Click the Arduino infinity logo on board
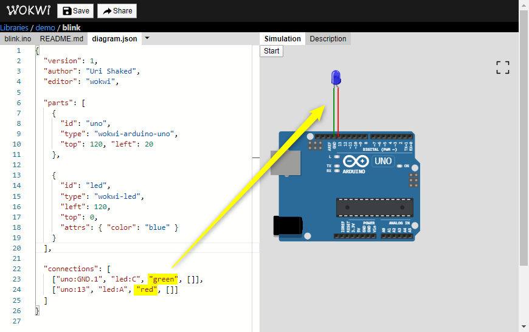This screenshot has width=529, height=332. coord(356,161)
